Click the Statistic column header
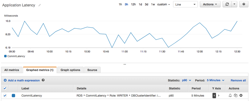 [x=175, y=88]
